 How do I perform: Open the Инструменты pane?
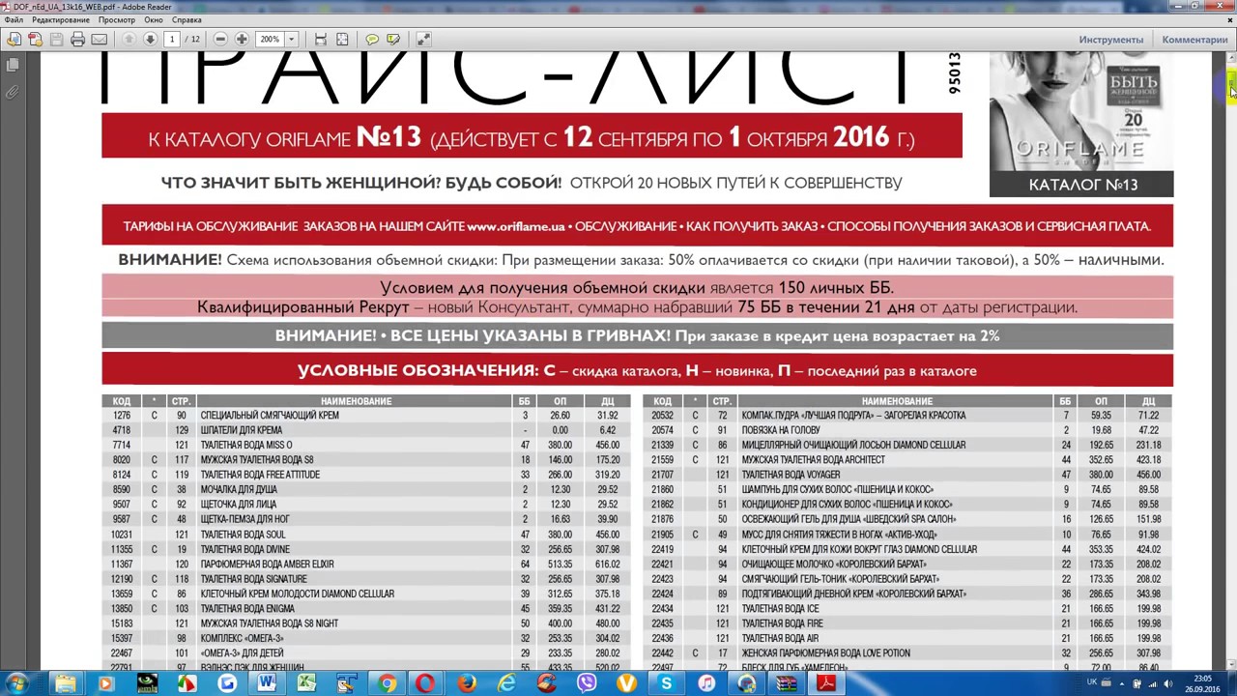point(1111,40)
